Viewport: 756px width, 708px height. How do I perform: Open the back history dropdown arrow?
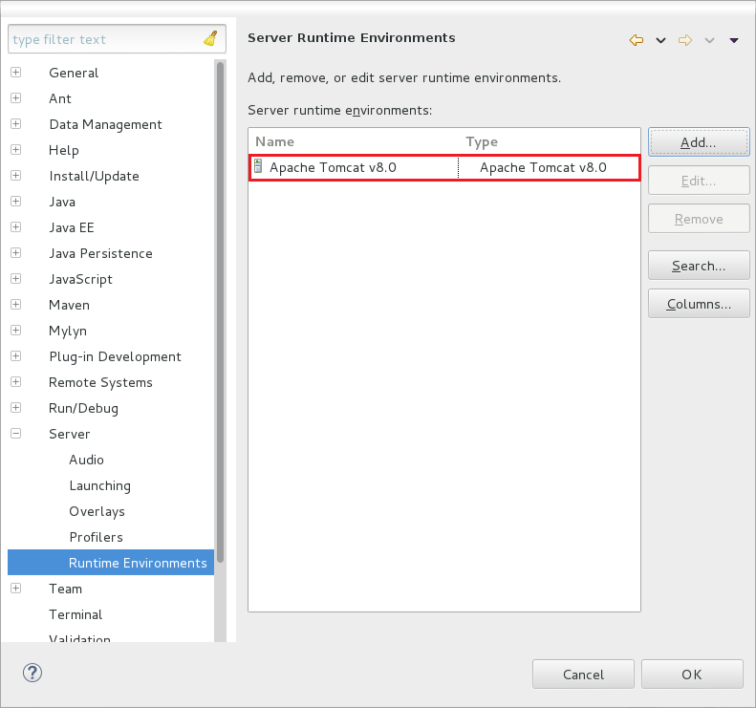coord(660,40)
